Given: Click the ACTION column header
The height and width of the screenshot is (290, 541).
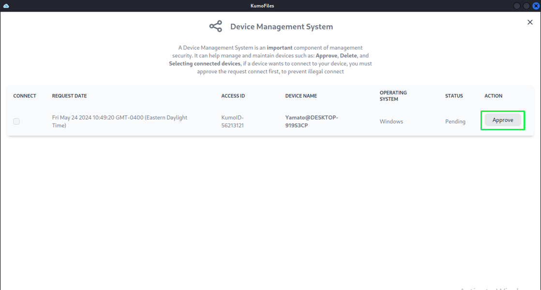Looking at the screenshot, I should [x=493, y=96].
